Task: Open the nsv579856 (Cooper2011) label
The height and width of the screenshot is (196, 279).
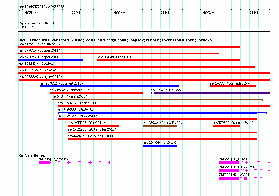Action: point(39,57)
